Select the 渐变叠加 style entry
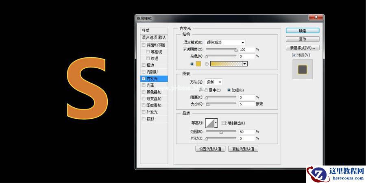The image size is (366, 183). (x=154, y=99)
